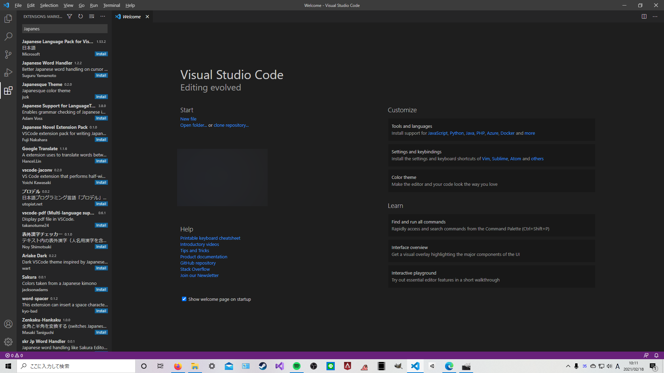664x373 pixels.
Task: Open the Accounts icon in the sidebar
Action: click(8, 324)
